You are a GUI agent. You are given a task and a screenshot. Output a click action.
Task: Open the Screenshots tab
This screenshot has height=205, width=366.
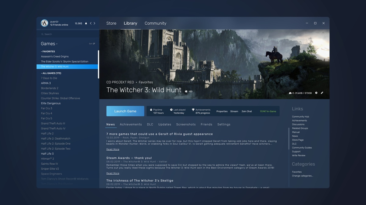[186, 124]
